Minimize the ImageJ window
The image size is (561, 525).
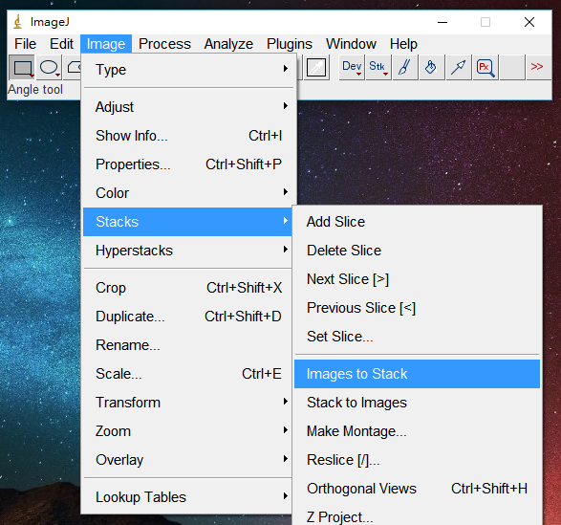point(442,22)
